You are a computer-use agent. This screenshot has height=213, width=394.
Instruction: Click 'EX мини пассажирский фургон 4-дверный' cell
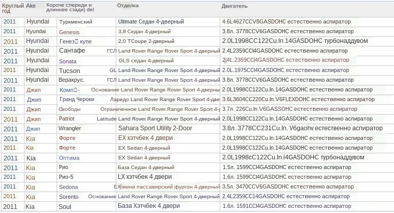167,187
